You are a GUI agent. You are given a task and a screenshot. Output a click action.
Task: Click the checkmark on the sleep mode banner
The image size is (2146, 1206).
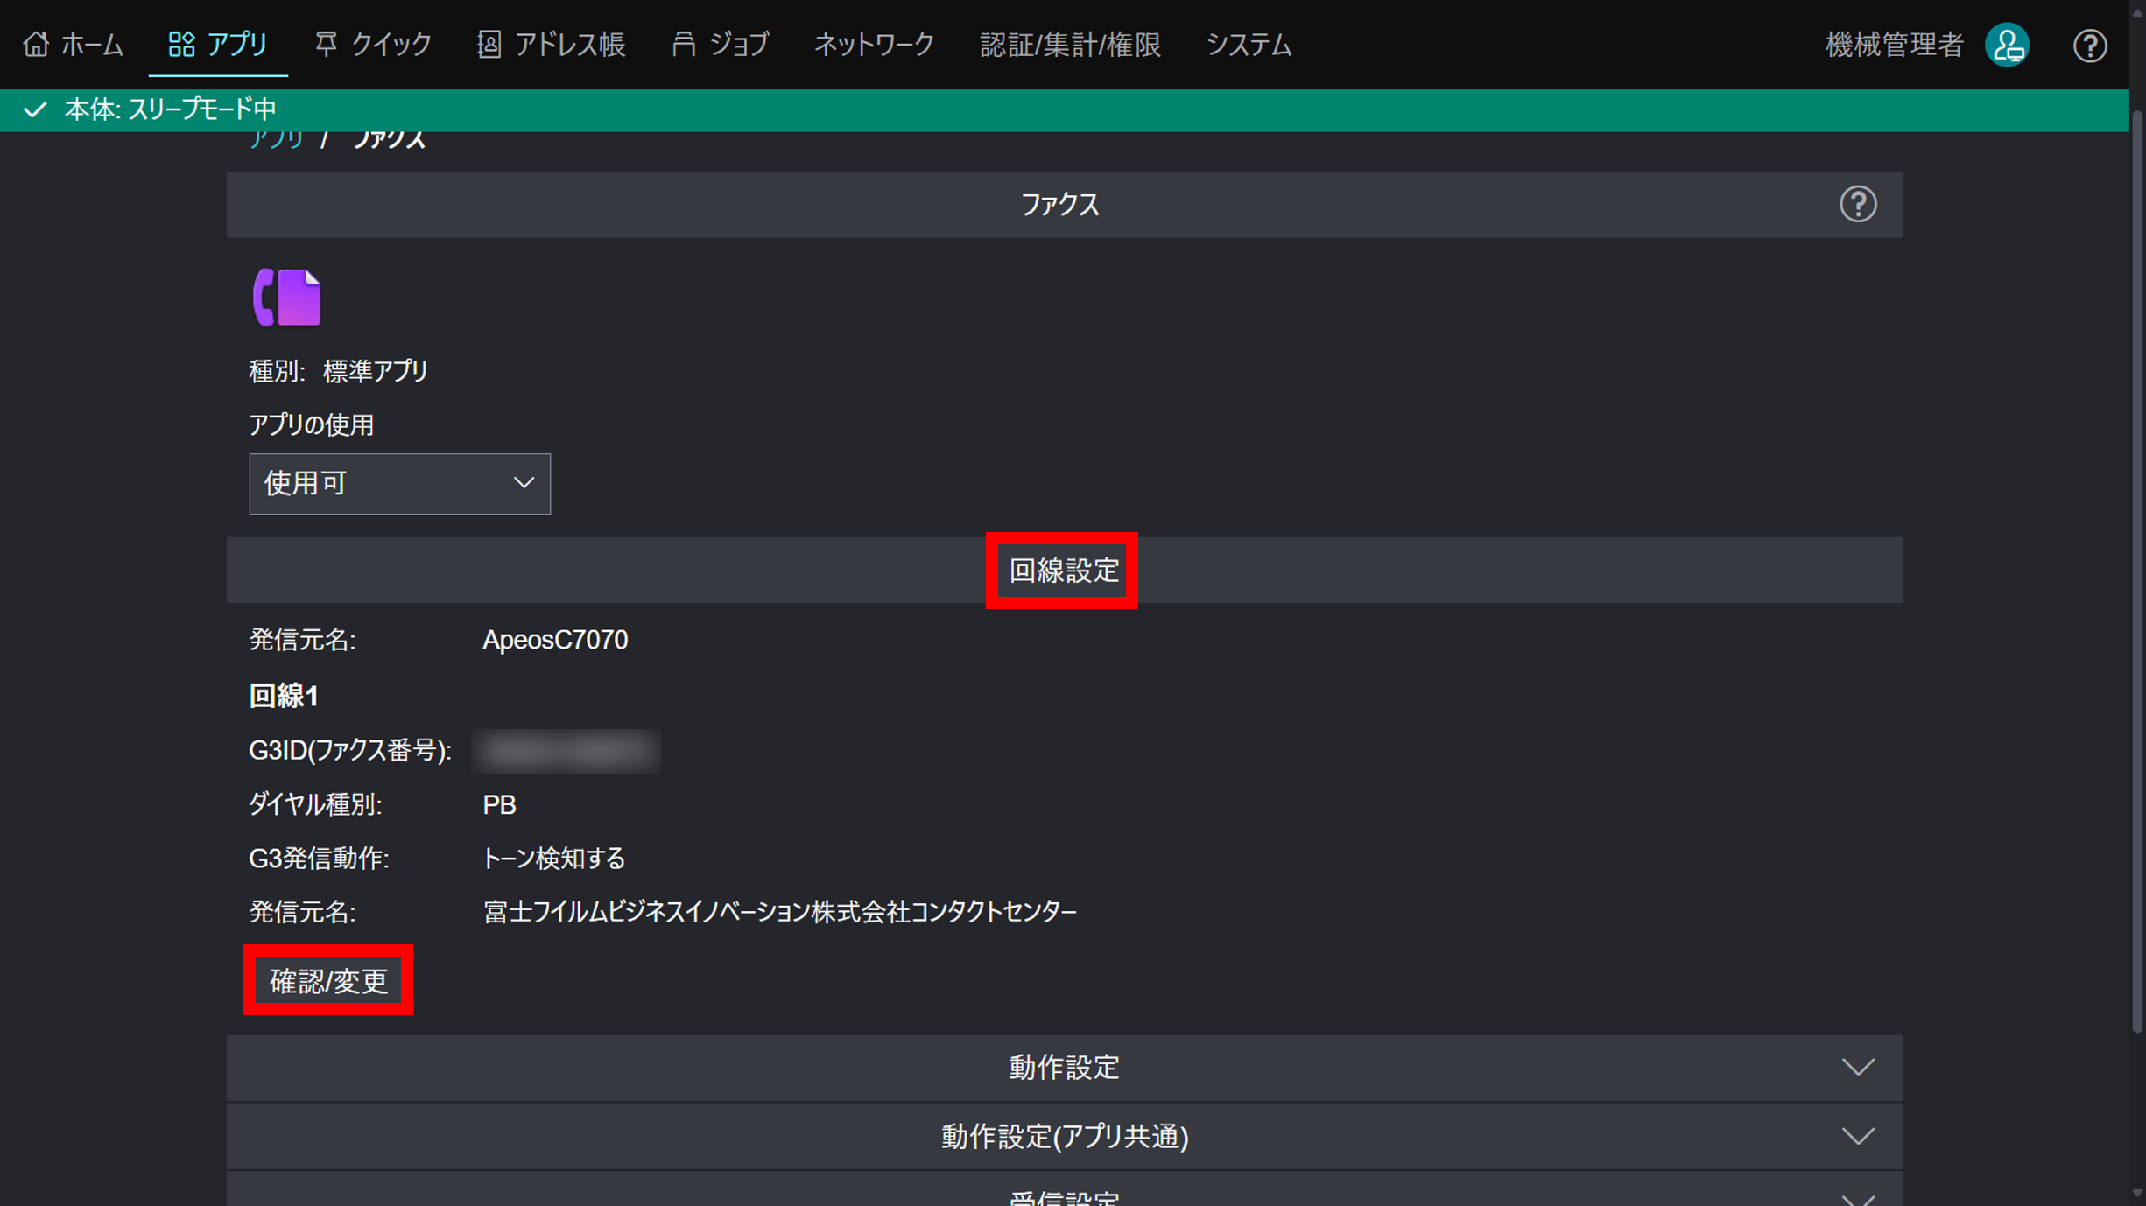click(x=35, y=109)
